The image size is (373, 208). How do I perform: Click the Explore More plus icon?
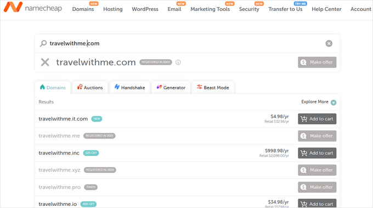click(334, 102)
